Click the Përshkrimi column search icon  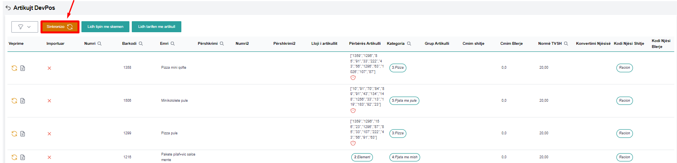coord(222,44)
